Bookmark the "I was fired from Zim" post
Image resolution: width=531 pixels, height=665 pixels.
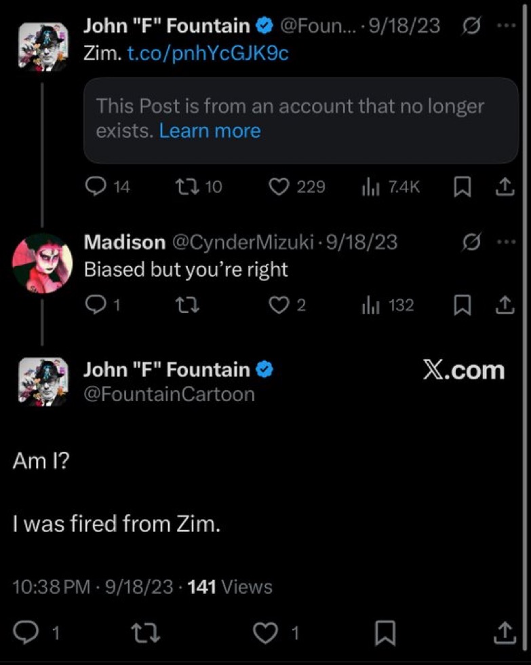(385, 633)
